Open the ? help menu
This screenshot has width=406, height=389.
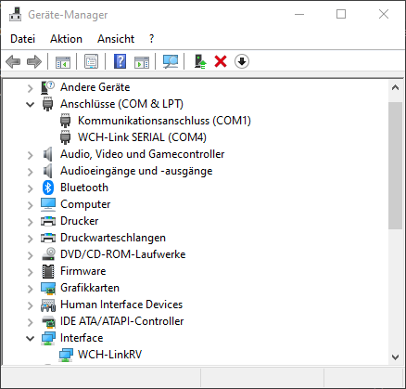click(x=151, y=39)
